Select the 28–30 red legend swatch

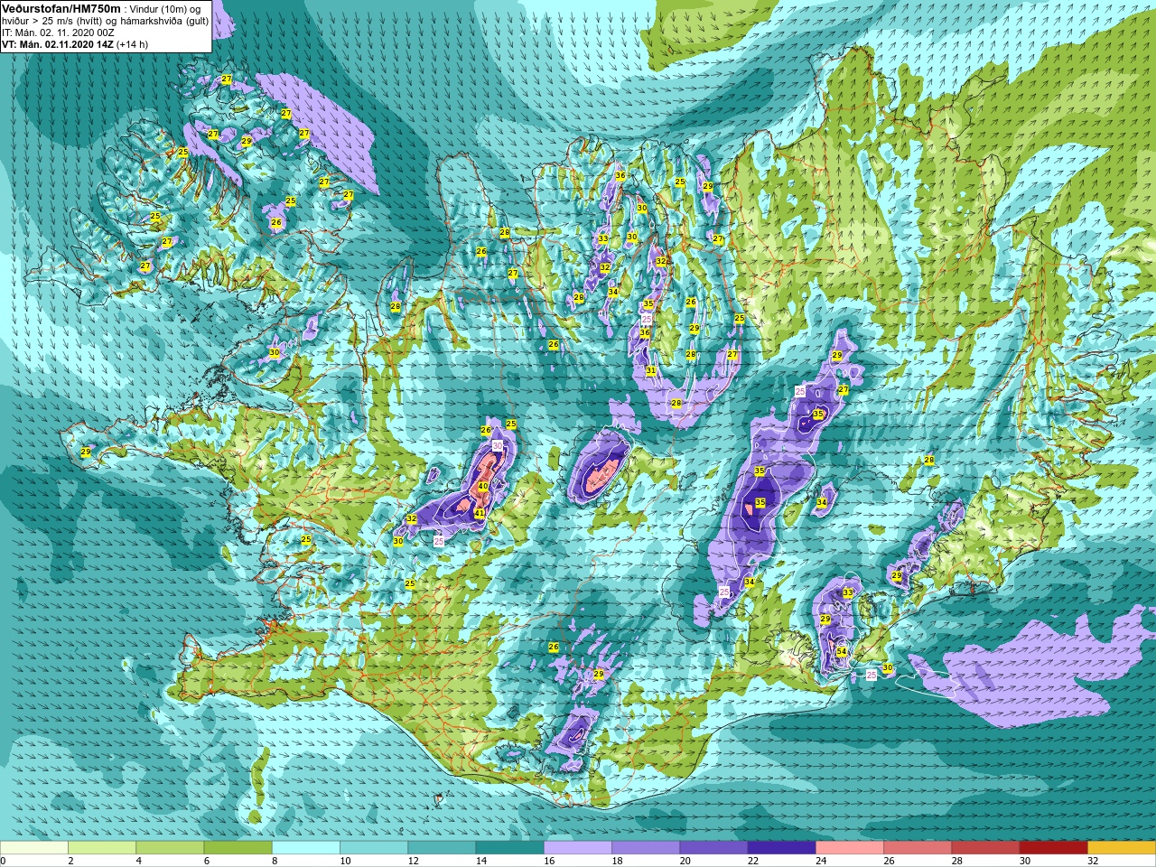985,848
